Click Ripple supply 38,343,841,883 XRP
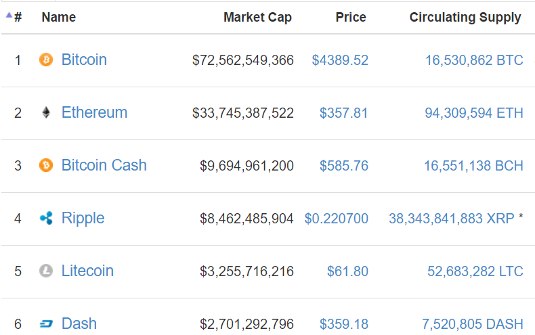This screenshot has height=335, width=535. pos(452,219)
